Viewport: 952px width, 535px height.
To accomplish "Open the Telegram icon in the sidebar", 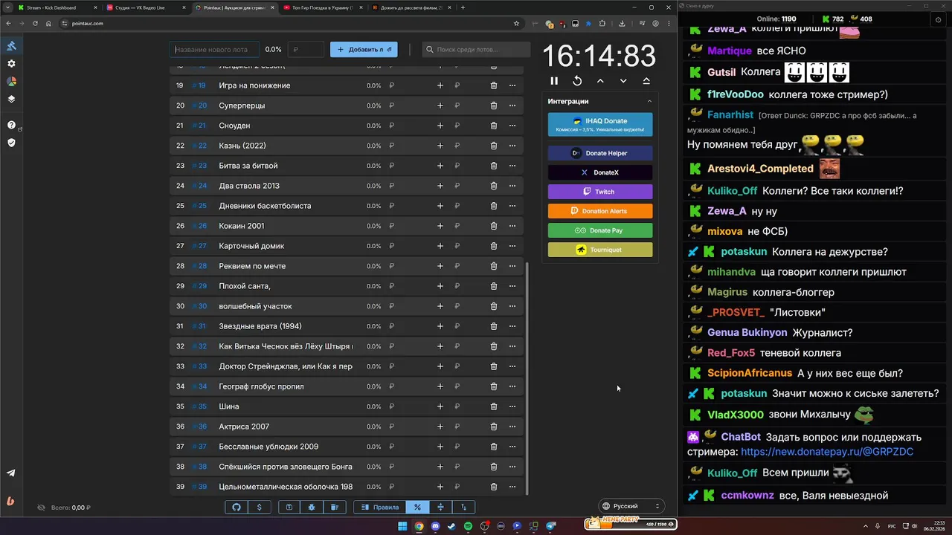I will pos(11,473).
